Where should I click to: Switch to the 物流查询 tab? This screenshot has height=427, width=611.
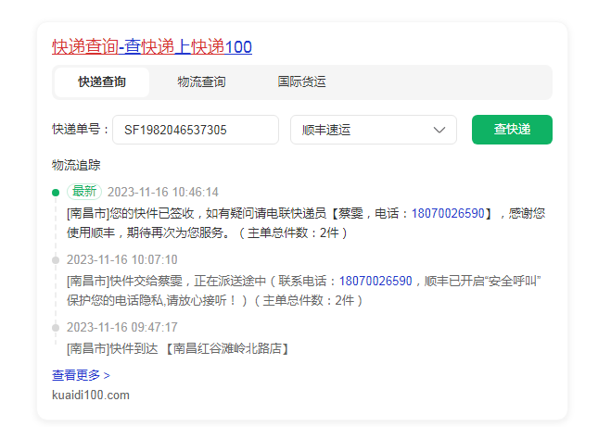(x=201, y=82)
